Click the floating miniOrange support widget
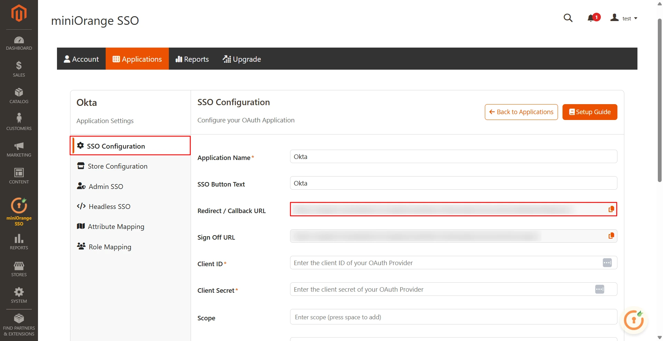 pyautogui.click(x=634, y=320)
